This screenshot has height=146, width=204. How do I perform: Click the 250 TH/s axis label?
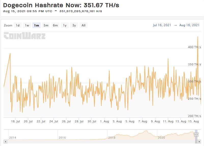click(194, 99)
